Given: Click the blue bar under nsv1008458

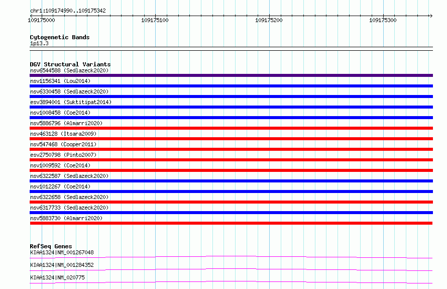Looking at the screenshot, I should tap(231, 118).
